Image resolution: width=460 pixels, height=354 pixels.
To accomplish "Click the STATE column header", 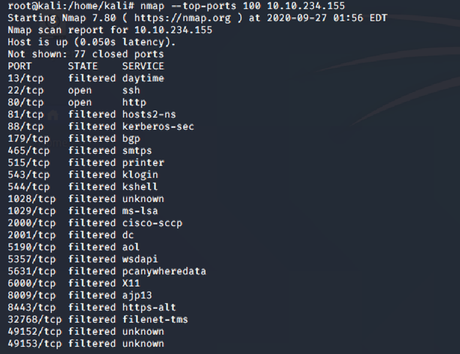I will click(x=83, y=66).
